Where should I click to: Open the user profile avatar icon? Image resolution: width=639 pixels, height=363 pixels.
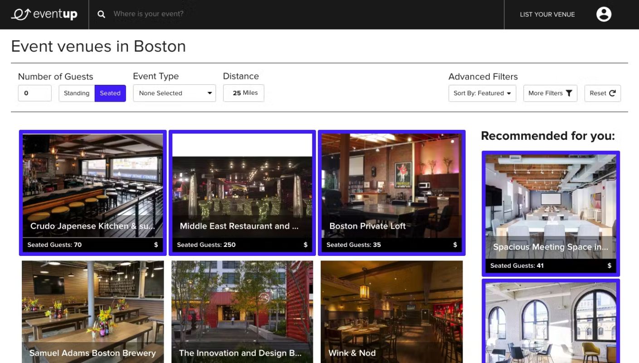[x=604, y=14]
